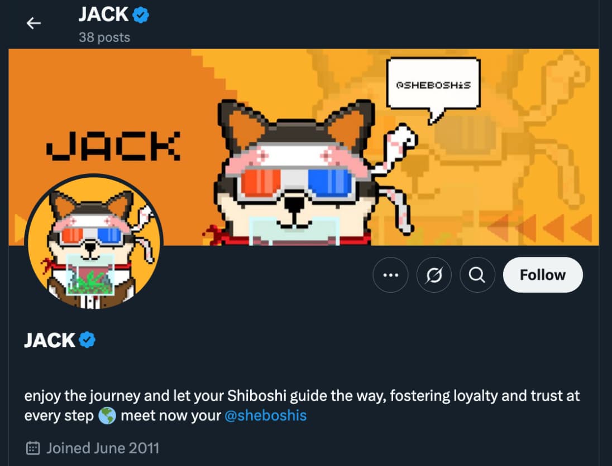The height and width of the screenshot is (466, 612).
Task: Go back using the left arrow
Action: point(34,23)
